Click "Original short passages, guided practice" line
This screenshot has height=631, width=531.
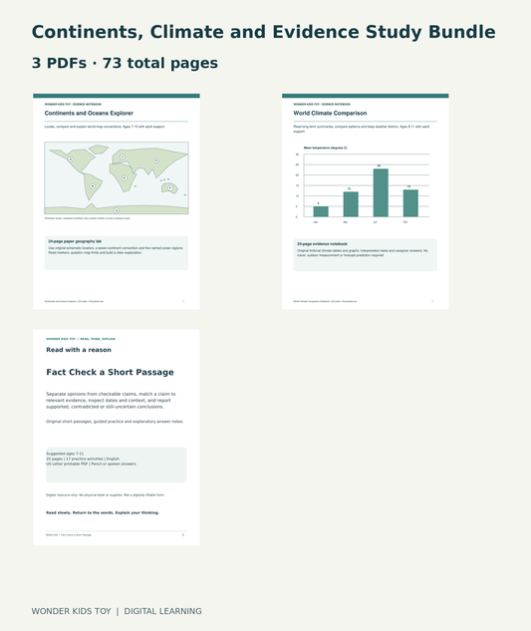pyautogui.click(x=115, y=422)
